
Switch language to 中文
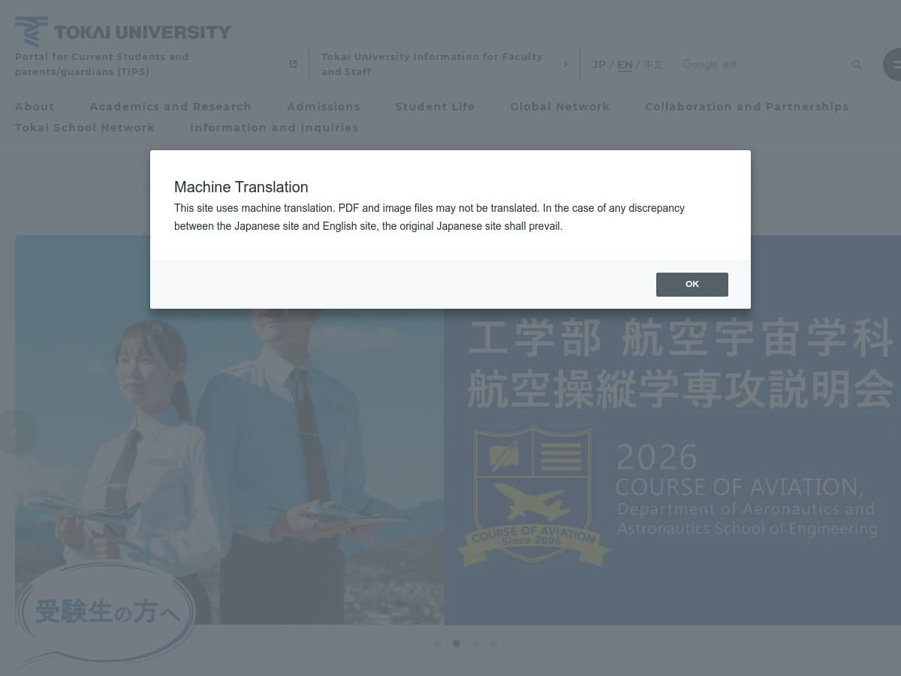tap(653, 65)
